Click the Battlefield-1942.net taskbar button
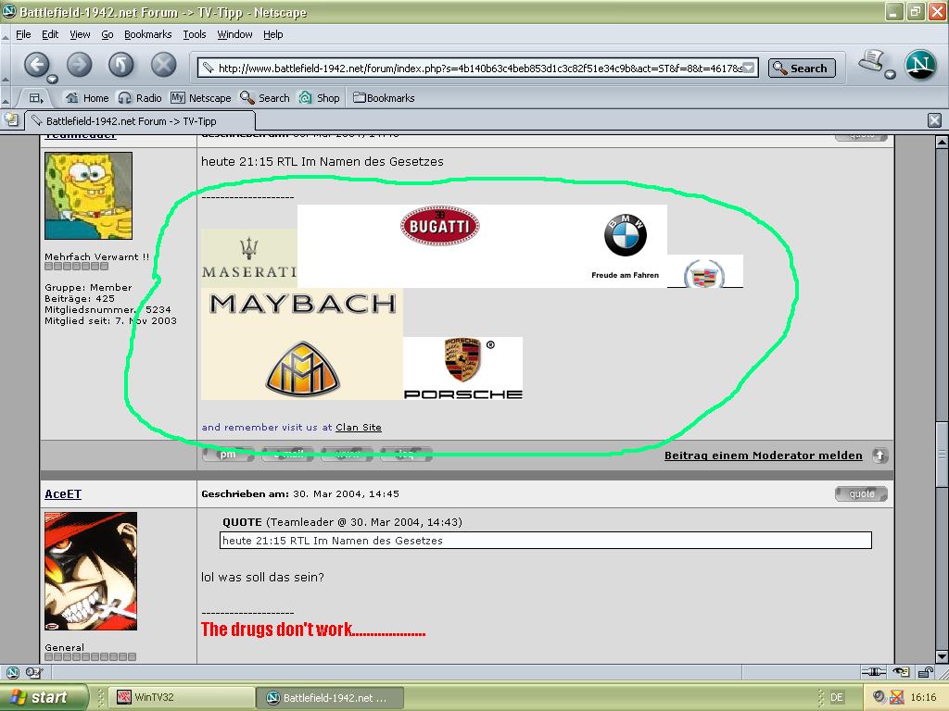Viewport: 949px width, 711px height. pos(330,697)
